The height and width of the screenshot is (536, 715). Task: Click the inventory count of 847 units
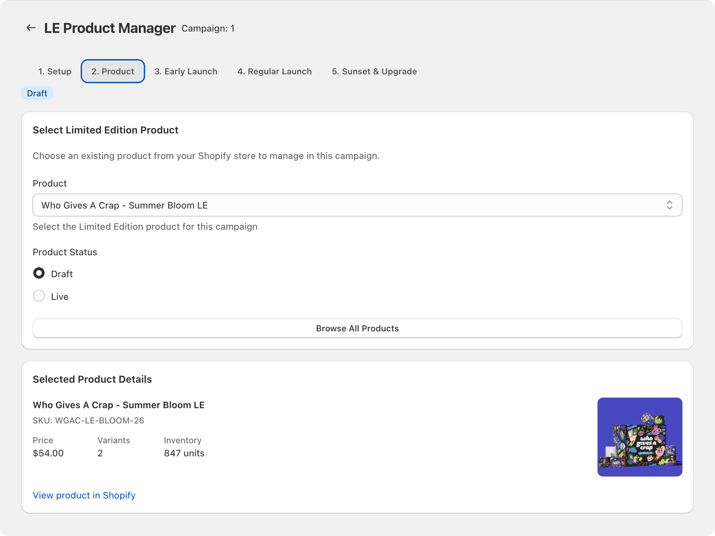tap(184, 453)
